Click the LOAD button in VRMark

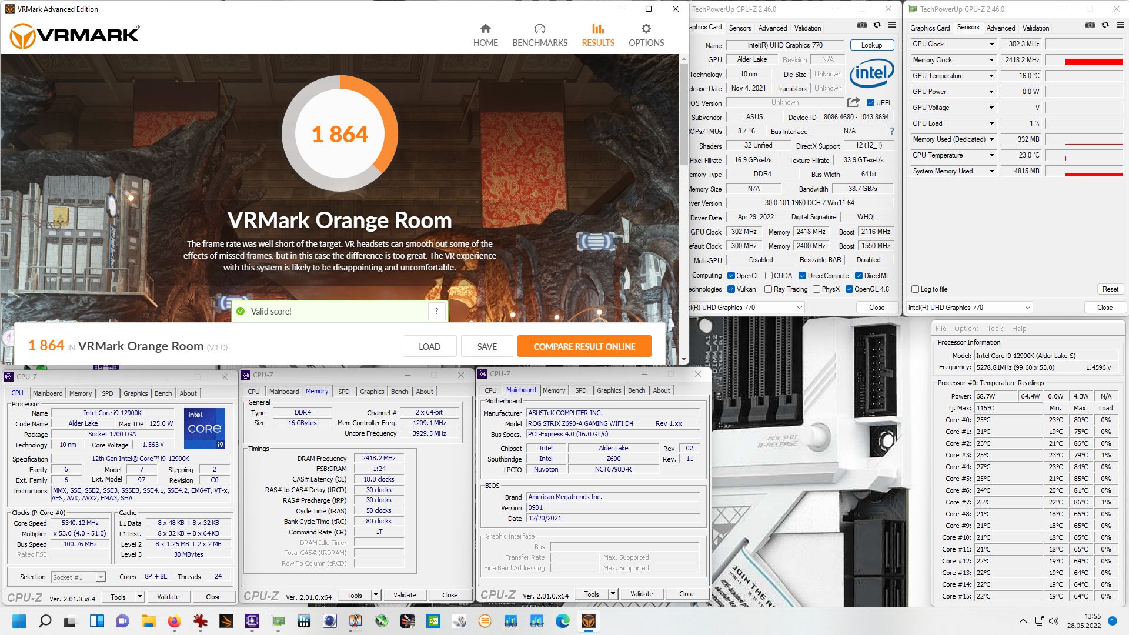[x=429, y=346]
